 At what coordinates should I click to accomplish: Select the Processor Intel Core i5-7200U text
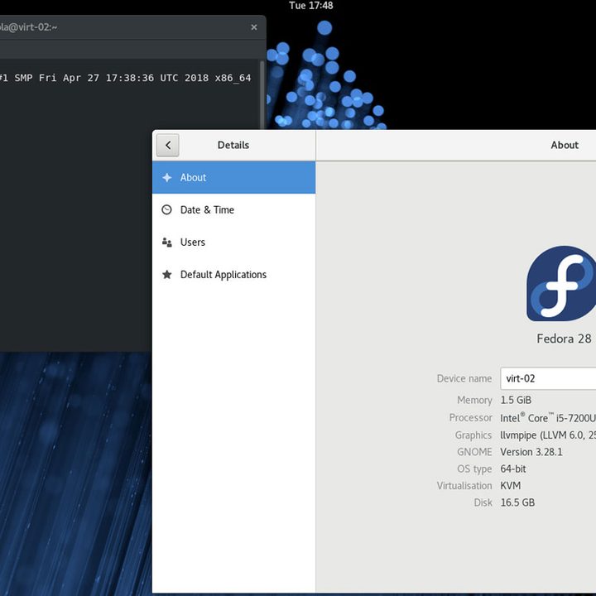pos(548,418)
